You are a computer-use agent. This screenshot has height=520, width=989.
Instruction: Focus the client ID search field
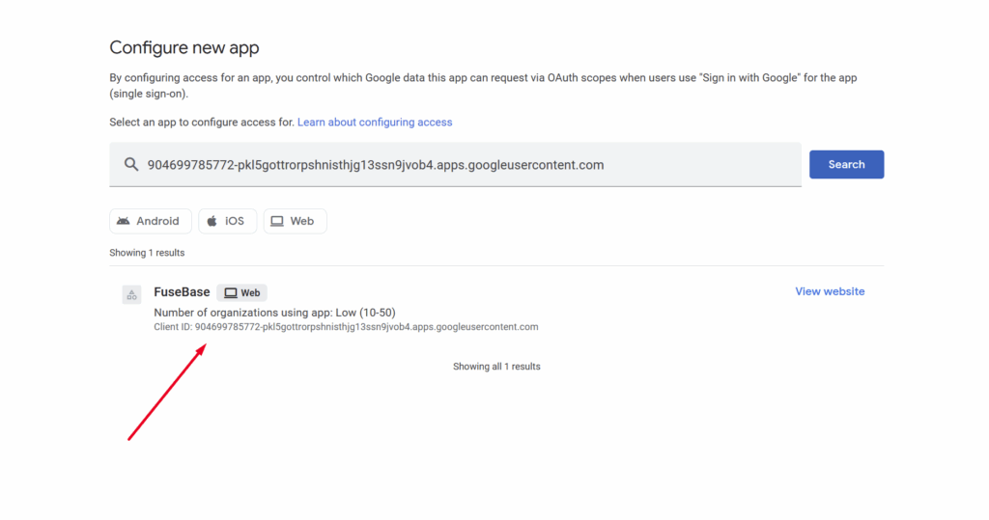click(x=464, y=165)
